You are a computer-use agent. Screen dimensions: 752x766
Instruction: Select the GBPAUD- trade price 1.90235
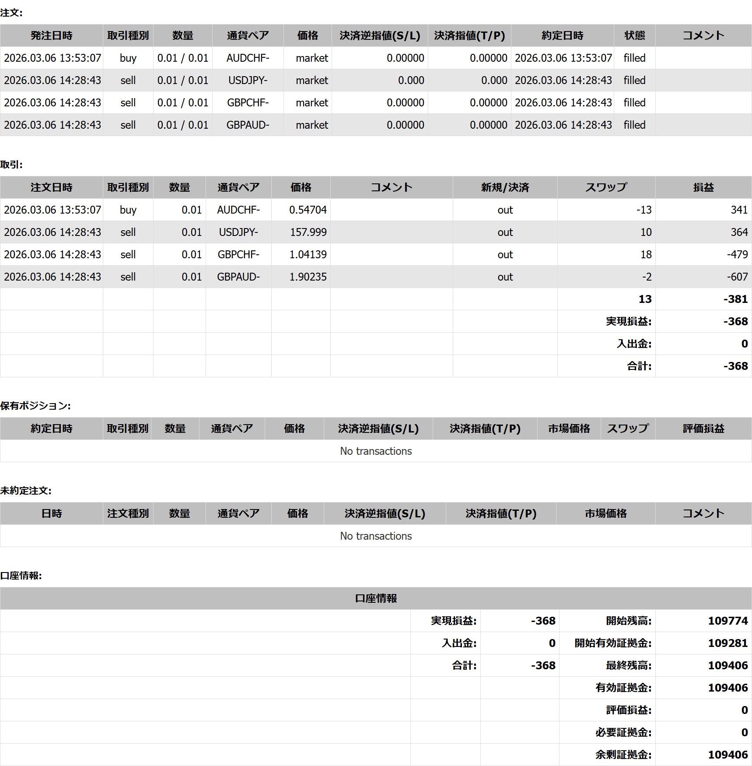pos(308,277)
